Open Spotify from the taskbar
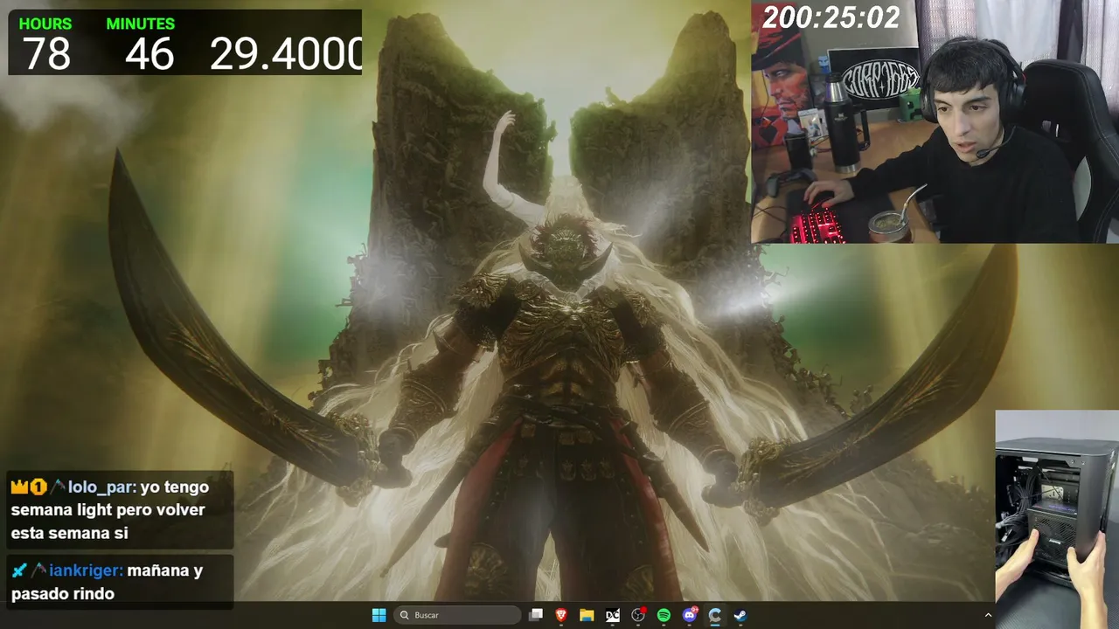 [x=664, y=615]
